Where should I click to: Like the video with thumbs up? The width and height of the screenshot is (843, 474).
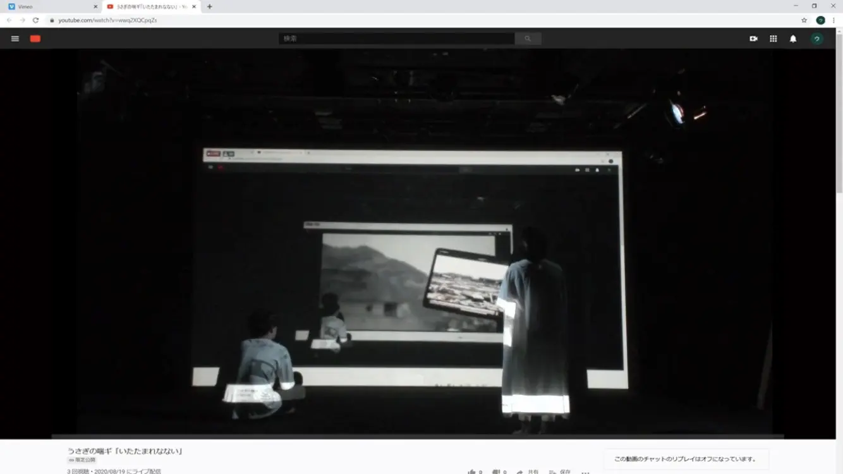(471, 471)
